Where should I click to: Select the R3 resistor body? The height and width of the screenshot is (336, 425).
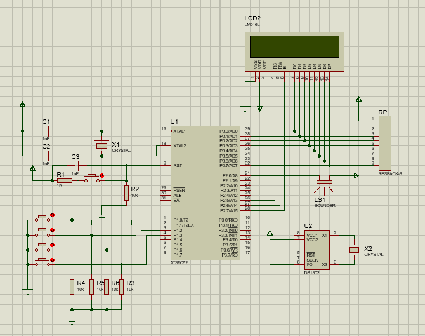pos(121,287)
